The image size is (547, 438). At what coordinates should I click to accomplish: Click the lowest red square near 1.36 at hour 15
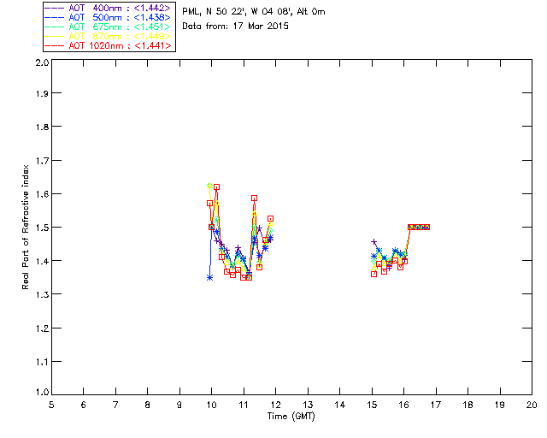coord(374,275)
